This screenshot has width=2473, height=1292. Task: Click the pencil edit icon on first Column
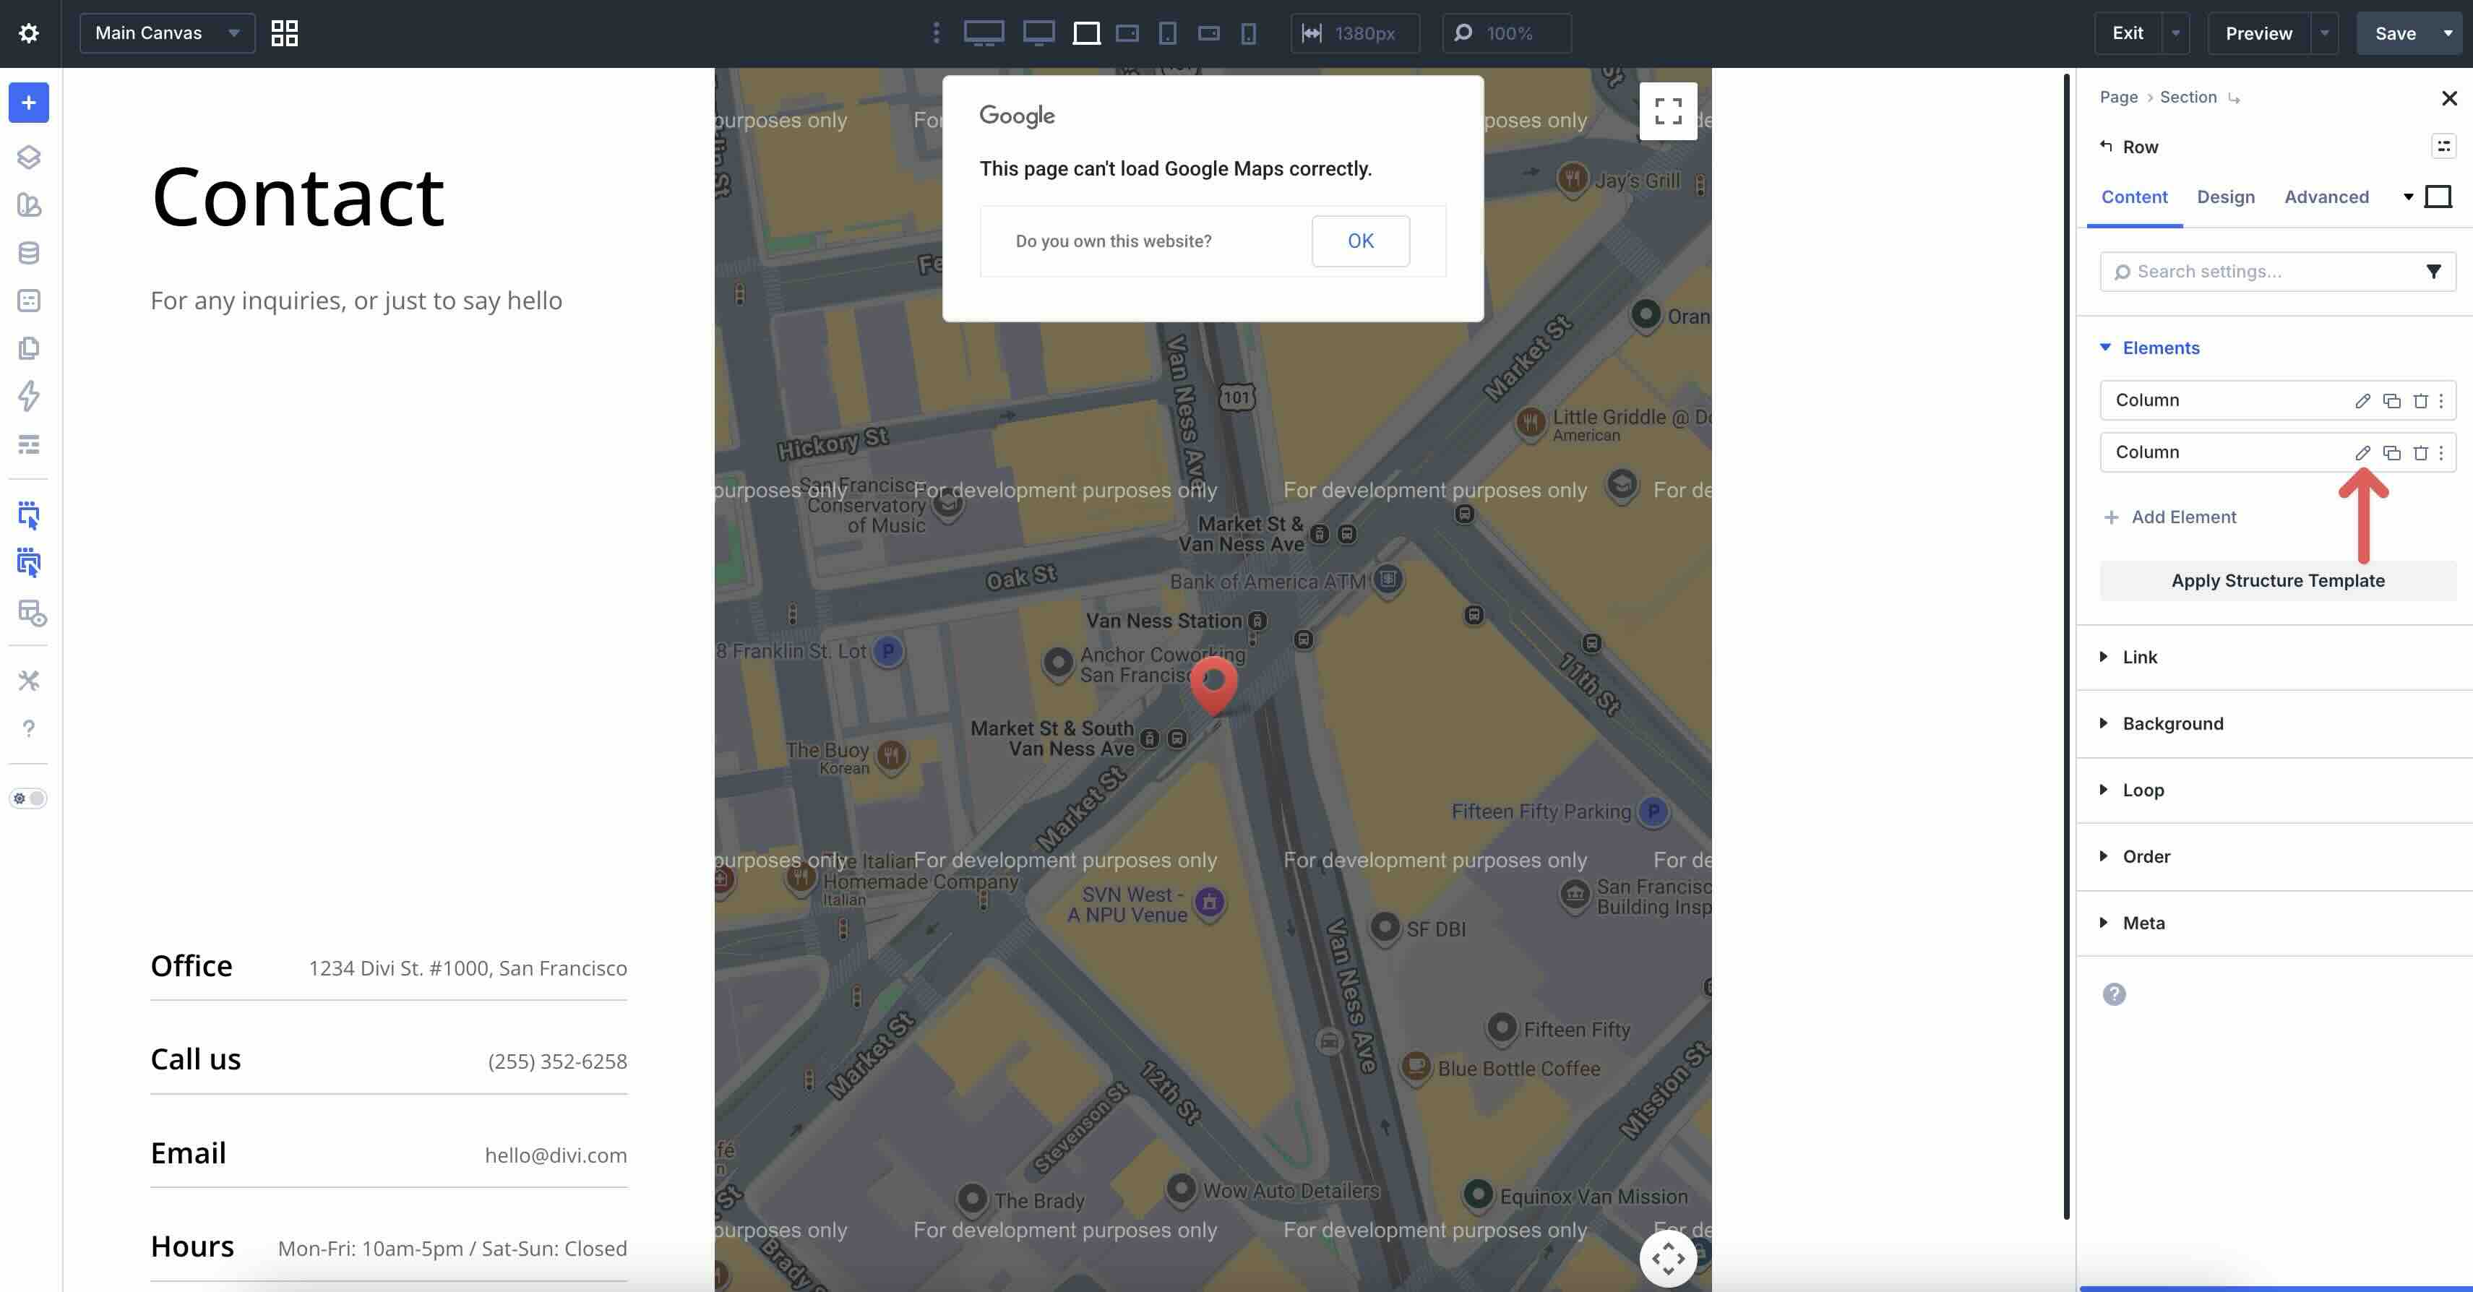(x=2362, y=400)
